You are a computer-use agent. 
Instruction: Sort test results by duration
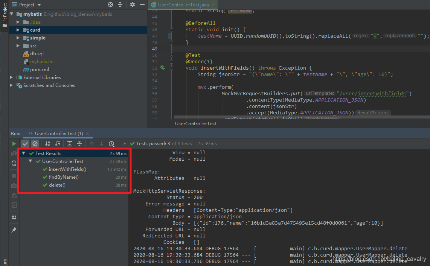pyautogui.click(x=57, y=144)
